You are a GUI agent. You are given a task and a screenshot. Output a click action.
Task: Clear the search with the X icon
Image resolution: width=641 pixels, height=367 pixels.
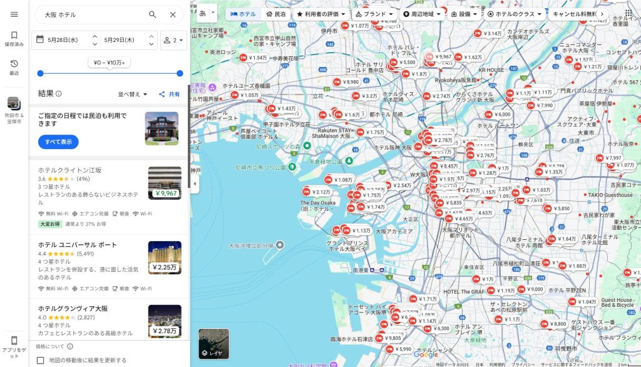pyautogui.click(x=173, y=15)
